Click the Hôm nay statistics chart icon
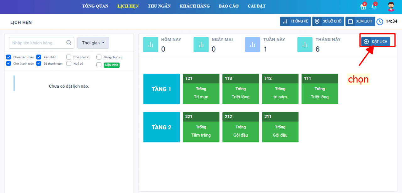Screen dimensions: 402x193 click(x=150, y=44)
